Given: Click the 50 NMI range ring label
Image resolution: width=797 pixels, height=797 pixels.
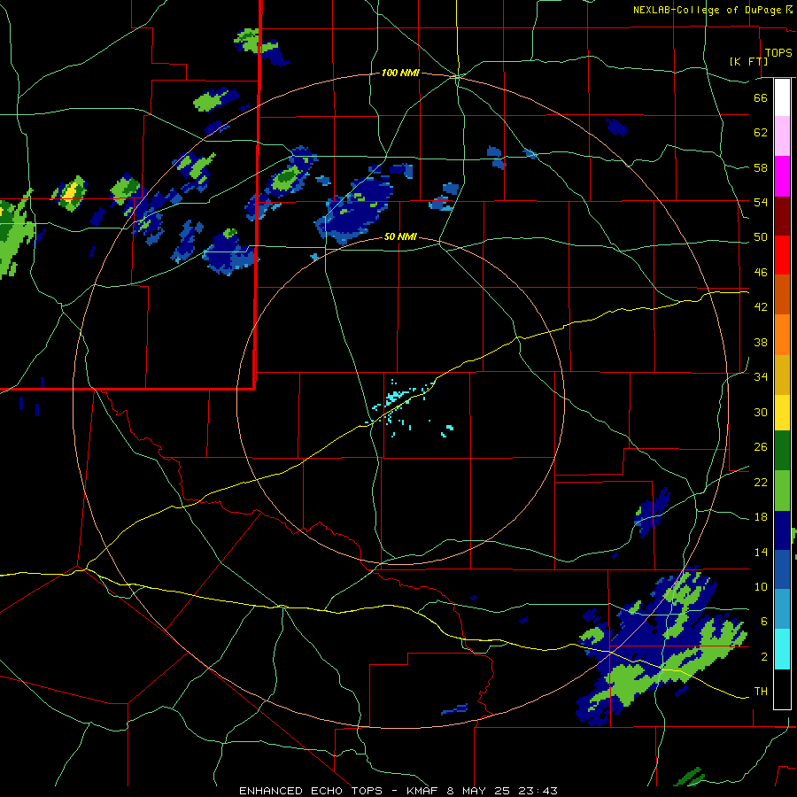Looking at the screenshot, I should pyautogui.click(x=400, y=236).
